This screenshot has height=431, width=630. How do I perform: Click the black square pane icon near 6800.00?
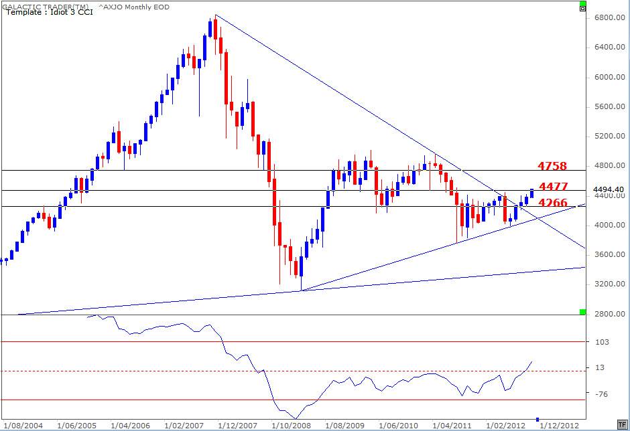point(582,9)
